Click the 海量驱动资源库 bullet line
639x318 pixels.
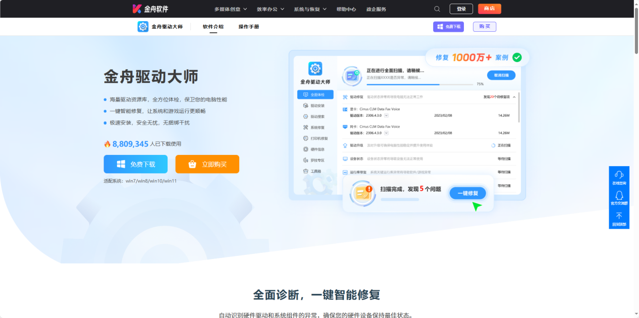point(169,99)
